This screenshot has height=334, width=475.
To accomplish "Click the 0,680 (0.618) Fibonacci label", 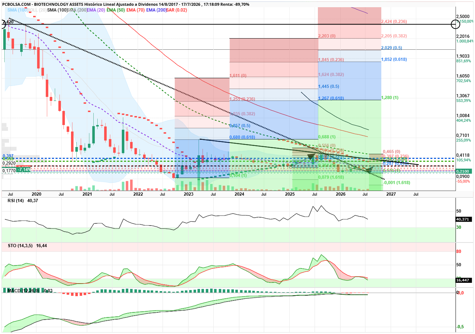I will (x=242, y=137).
